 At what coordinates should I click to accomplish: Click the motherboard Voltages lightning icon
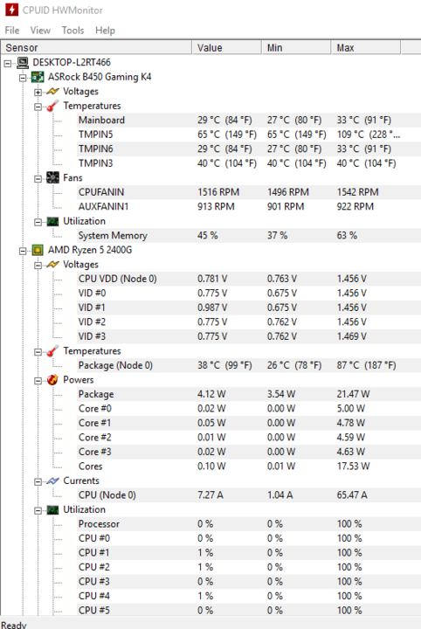(53, 92)
